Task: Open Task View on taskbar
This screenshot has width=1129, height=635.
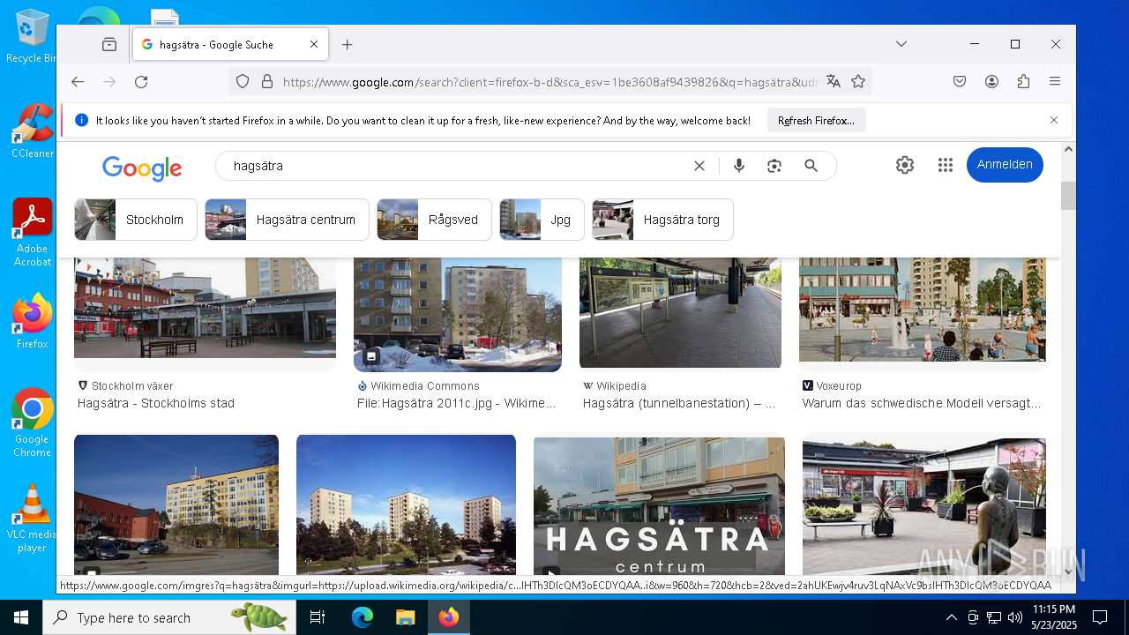Action: point(318,617)
